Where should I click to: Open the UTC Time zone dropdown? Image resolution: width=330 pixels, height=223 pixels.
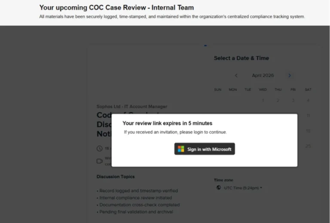(243, 188)
